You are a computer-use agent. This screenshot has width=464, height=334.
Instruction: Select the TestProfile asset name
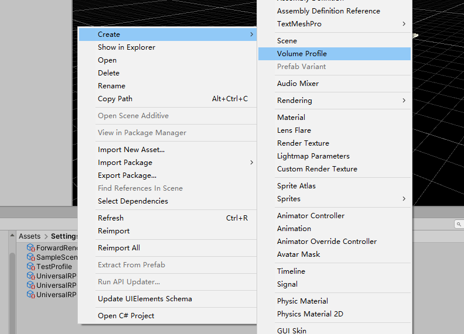[x=54, y=267]
